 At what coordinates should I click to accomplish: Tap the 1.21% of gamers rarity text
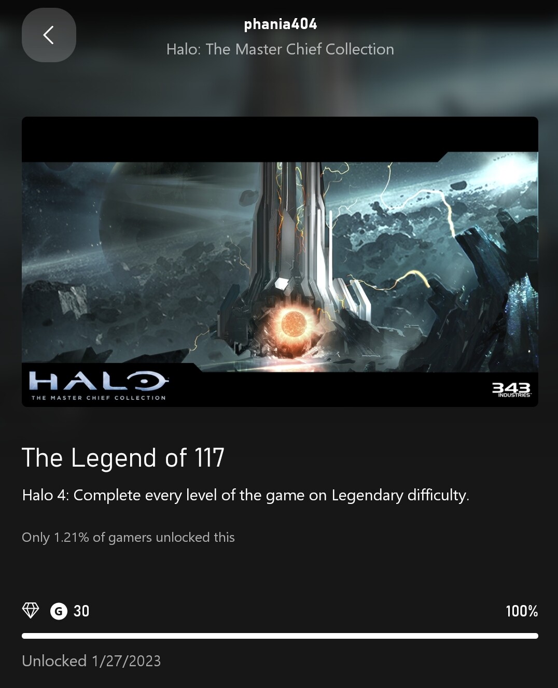point(128,537)
